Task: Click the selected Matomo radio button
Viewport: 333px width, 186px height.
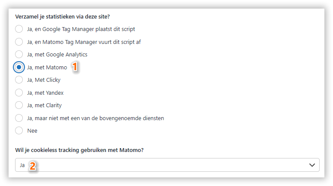Action: (19, 67)
